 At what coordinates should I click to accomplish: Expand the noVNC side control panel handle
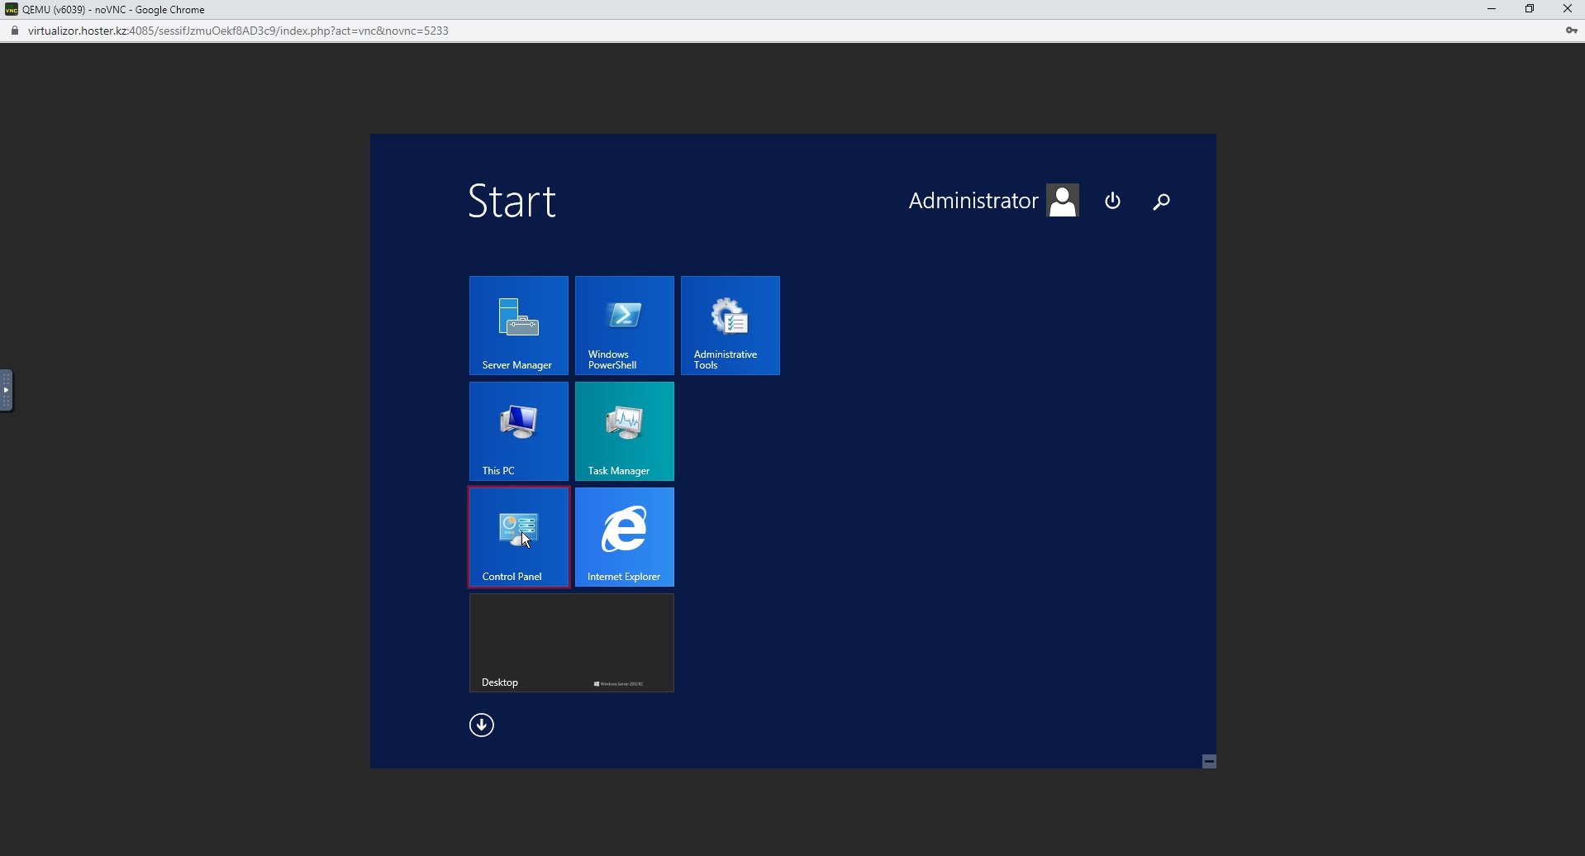point(7,390)
